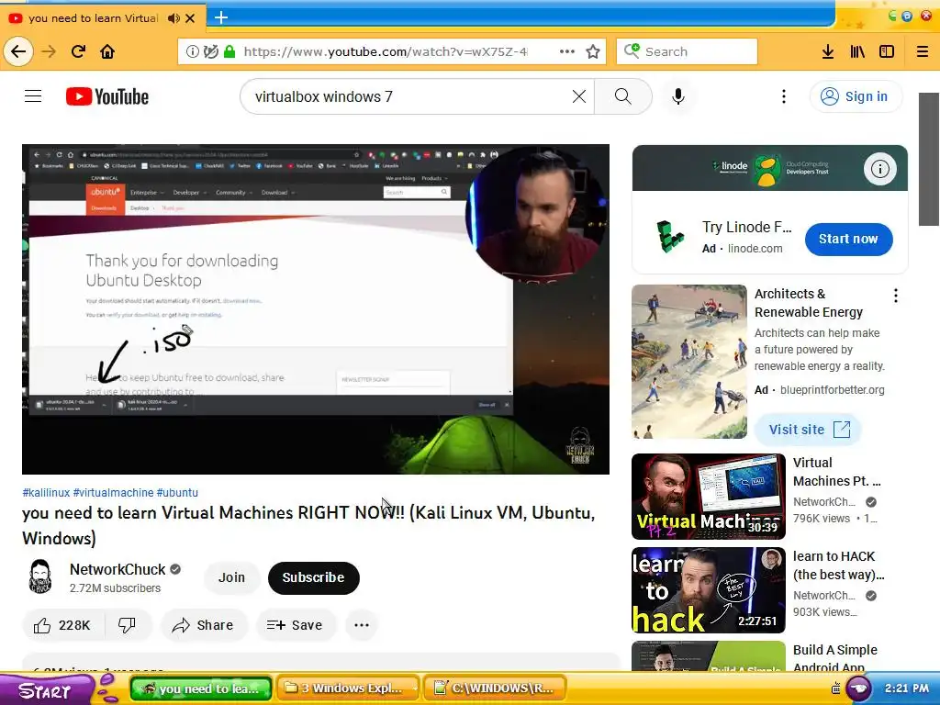The image size is (940, 705).
Task: Show site information icon in address bar
Action: (192, 51)
